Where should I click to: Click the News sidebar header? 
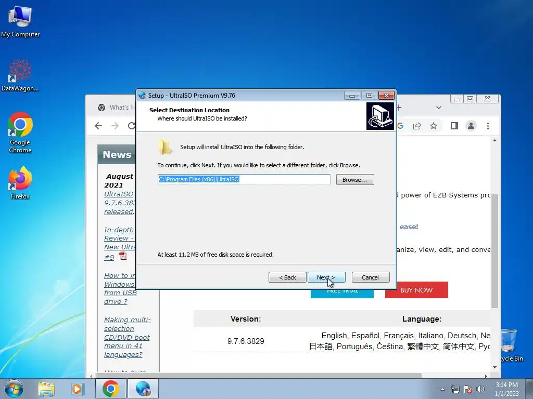pyautogui.click(x=117, y=155)
